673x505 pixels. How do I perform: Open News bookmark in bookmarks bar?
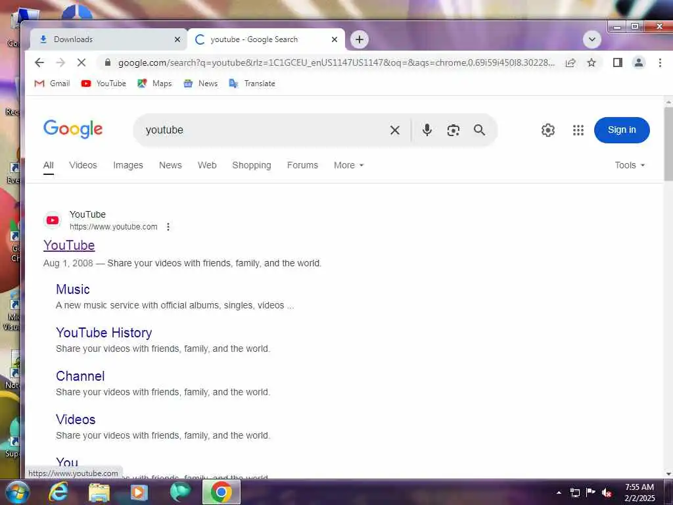tap(200, 84)
